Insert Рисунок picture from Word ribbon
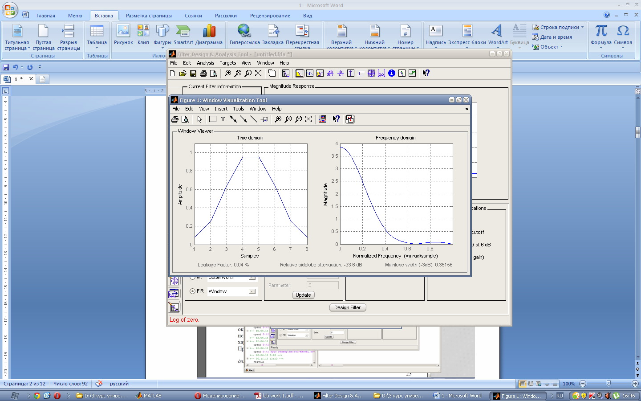 pyautogui.click(x=123, y=35)
